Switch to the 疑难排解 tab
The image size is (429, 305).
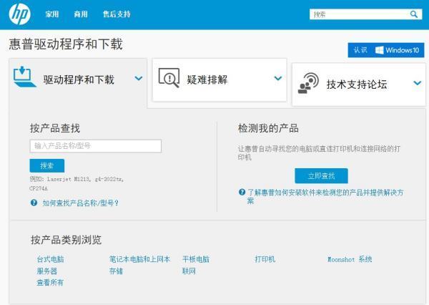pyautogui.click(x=220, y=79)
